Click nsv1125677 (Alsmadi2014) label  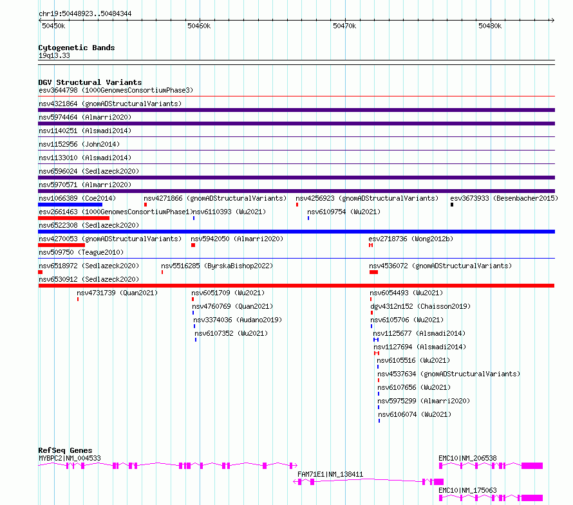pos(419,333)
